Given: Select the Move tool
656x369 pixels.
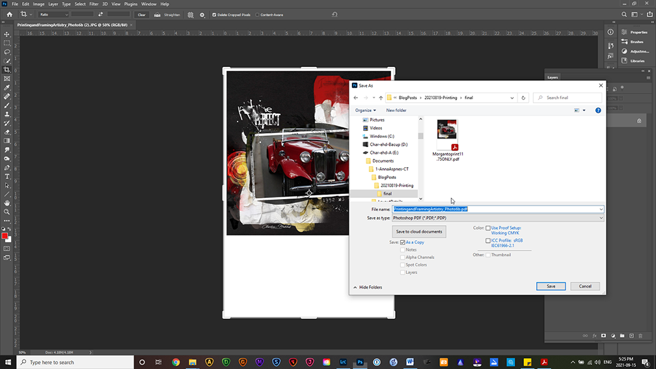Looking at the screenshot, I should 7,34.
